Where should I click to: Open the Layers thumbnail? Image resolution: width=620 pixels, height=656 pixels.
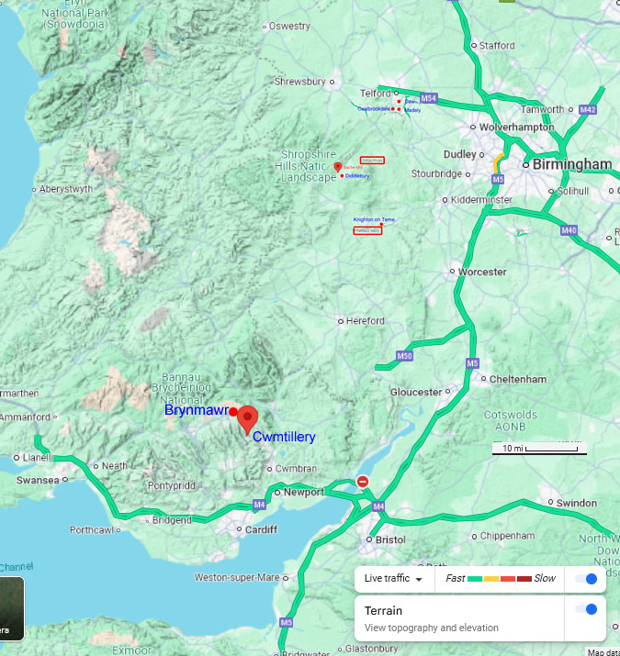(x=11, y=608)
